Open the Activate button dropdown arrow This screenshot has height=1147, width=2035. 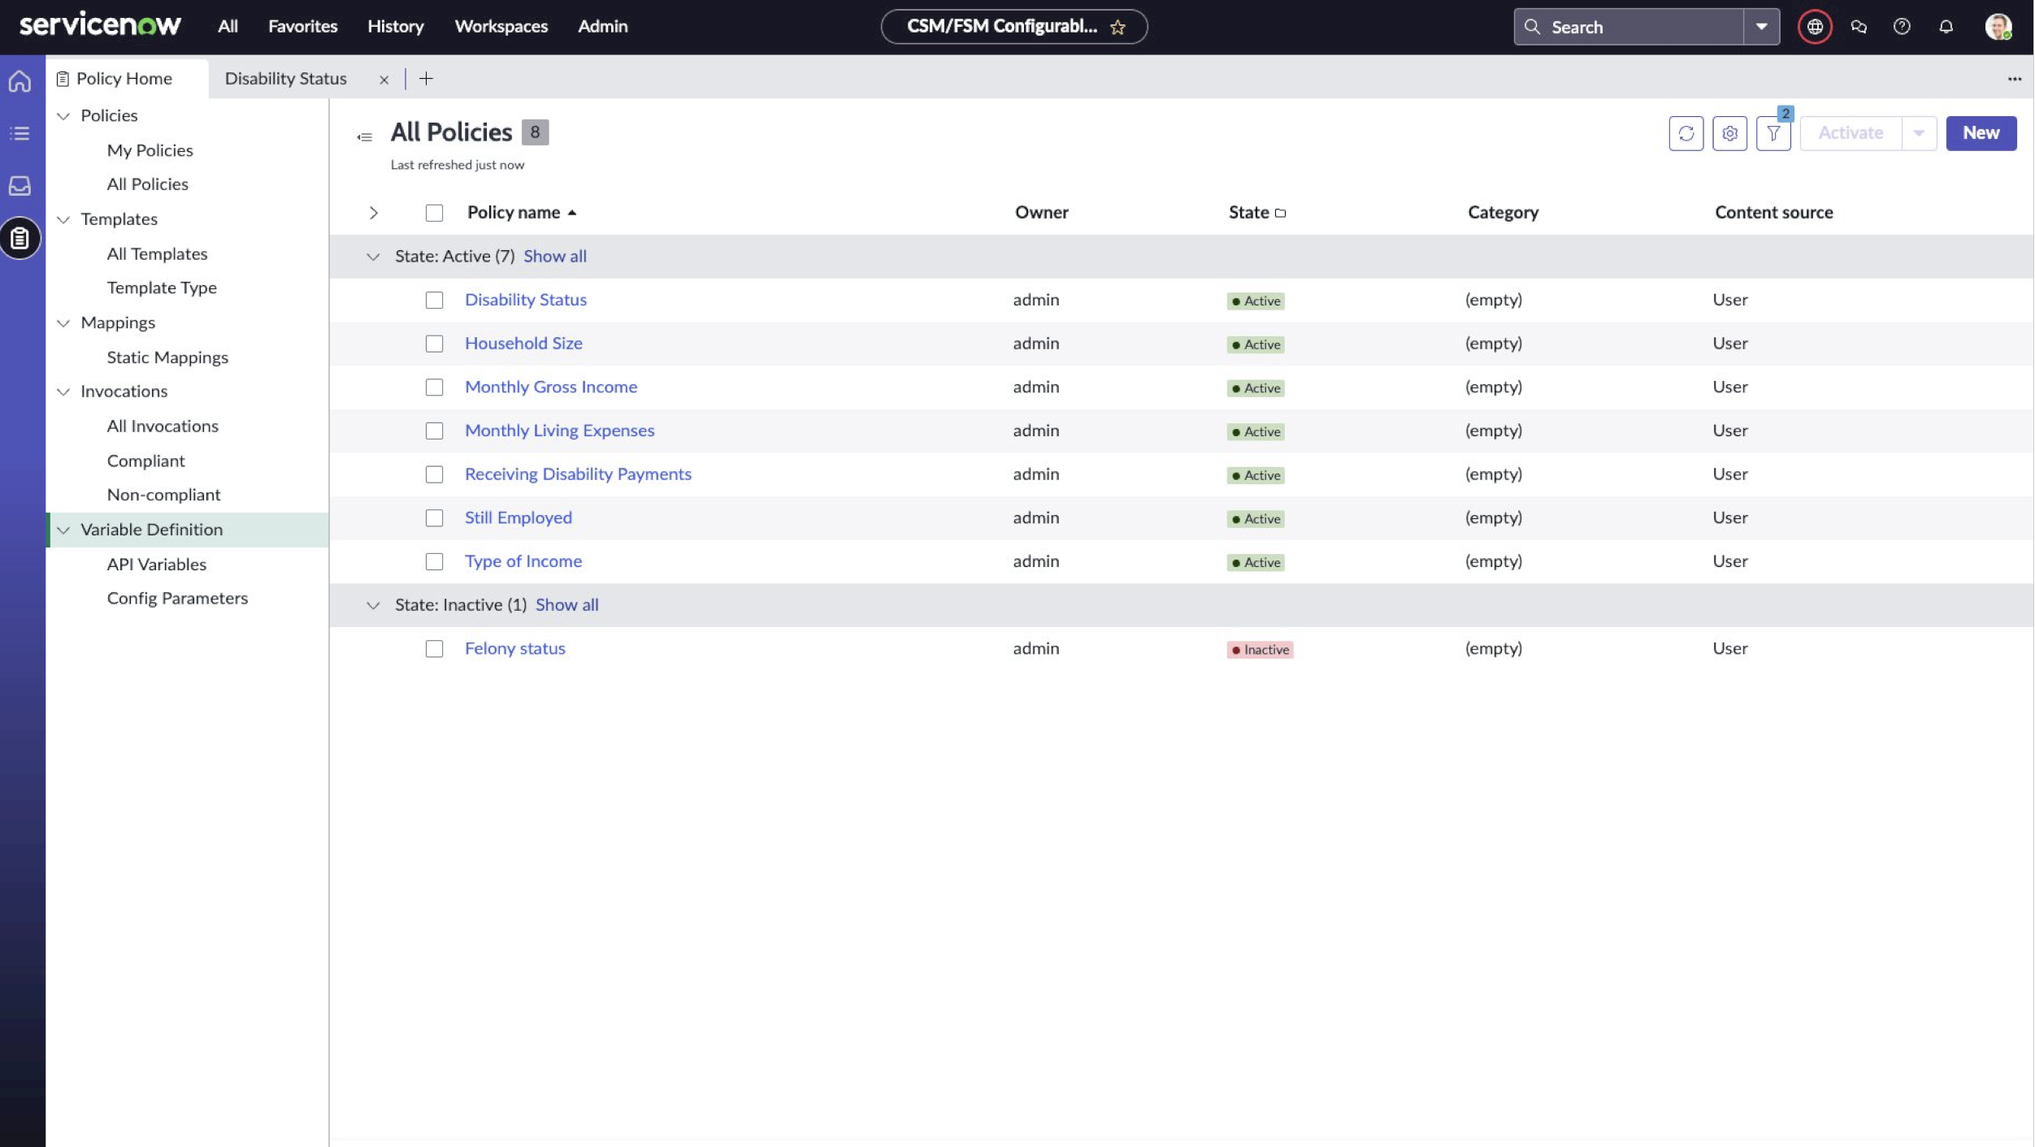pos(1919,133)
